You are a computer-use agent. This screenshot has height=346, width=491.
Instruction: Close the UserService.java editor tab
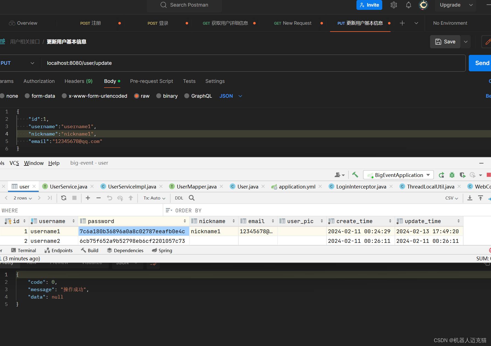coord(92,186)
